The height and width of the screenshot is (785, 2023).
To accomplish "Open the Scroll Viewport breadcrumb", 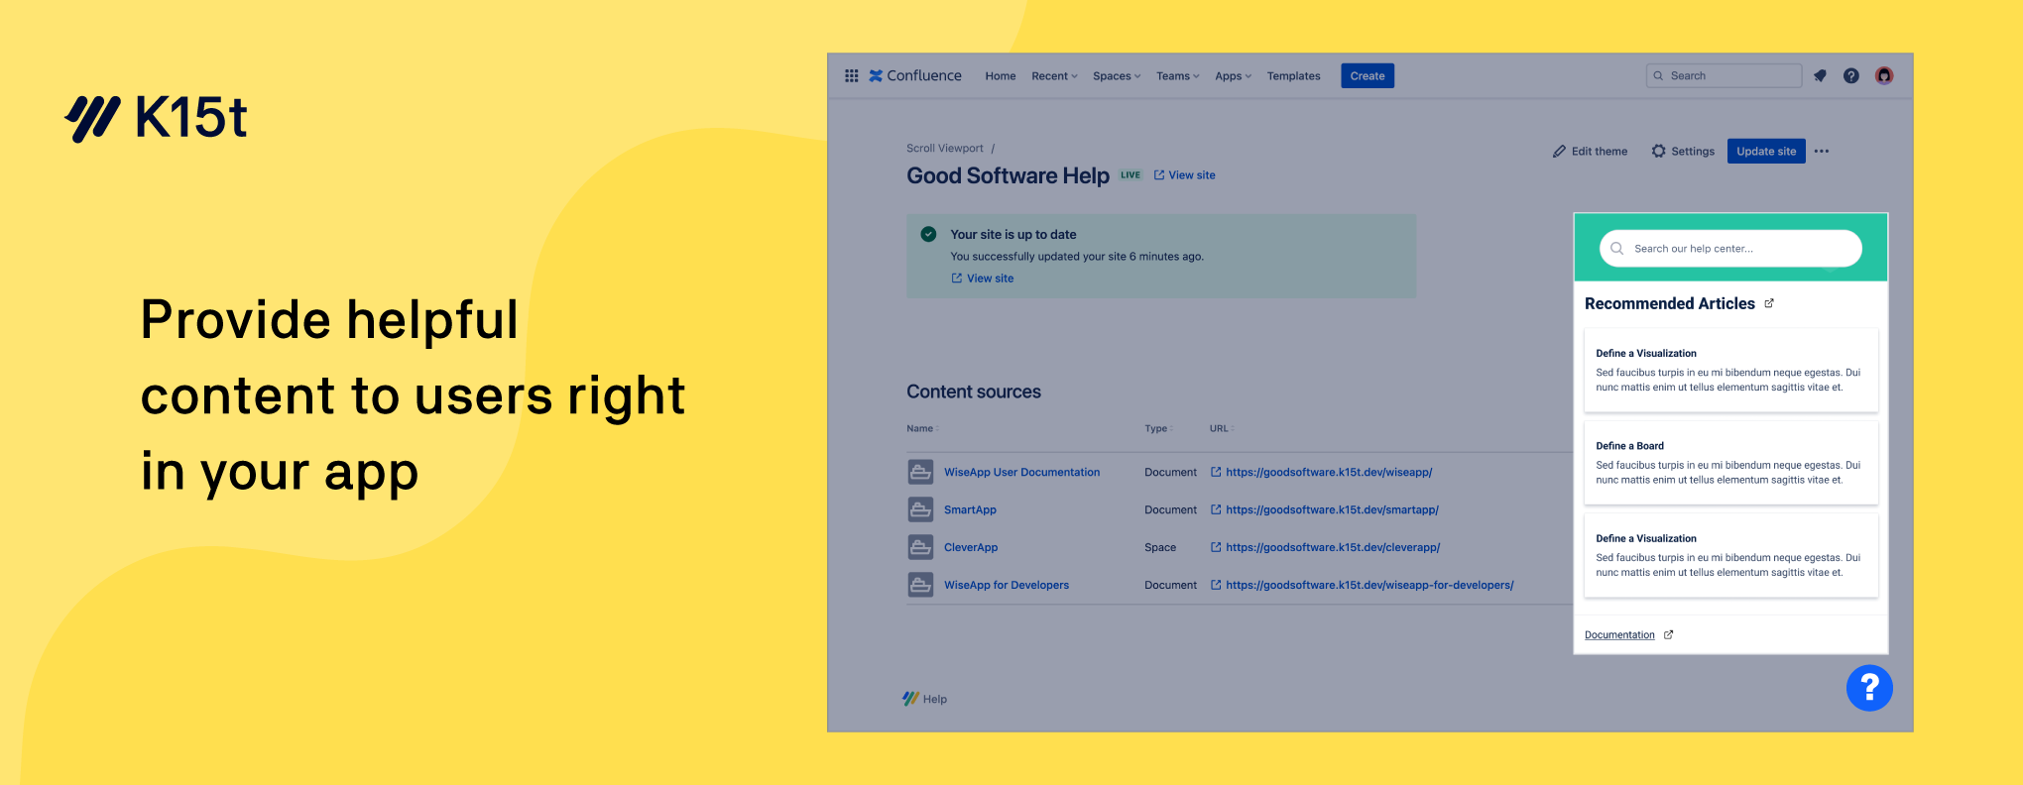I will click(945, 149).
